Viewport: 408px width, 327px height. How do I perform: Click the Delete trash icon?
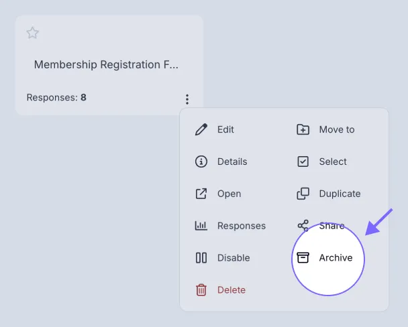[201, 290]
